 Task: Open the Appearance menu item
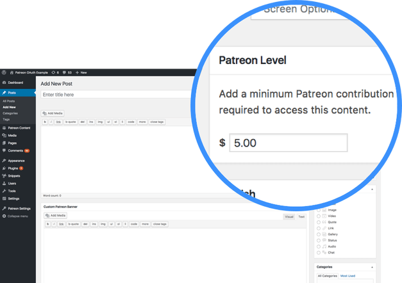17,160
